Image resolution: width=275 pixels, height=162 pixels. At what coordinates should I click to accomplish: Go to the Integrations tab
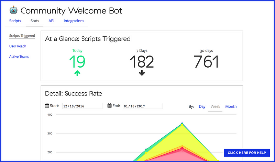point(74,21)
